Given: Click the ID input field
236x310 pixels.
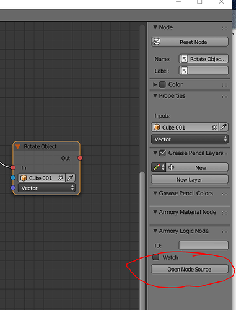Looking at the screenshot, I should click(203, 246).
